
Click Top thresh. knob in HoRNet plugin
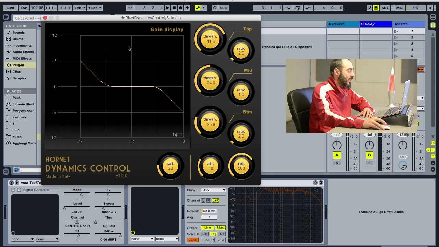pyautogui.click(x=210, y=39)
